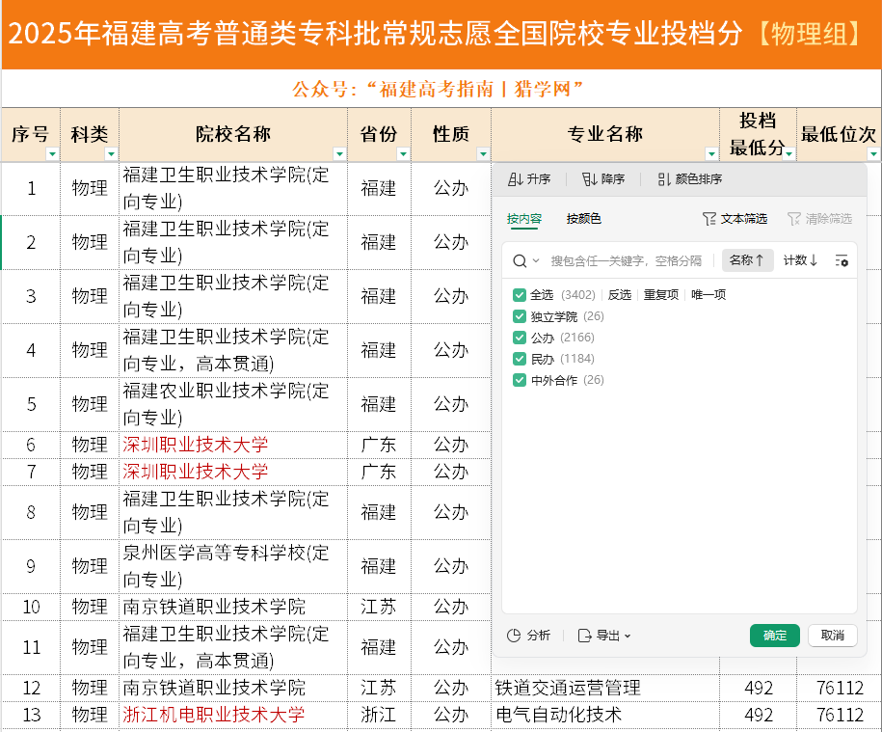The image size is (882, 732).
Task: Select 泉州医学高等专科学校 cell
Action: [x=233, y=566]
